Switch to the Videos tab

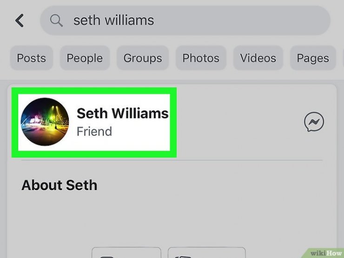[258, 58]
